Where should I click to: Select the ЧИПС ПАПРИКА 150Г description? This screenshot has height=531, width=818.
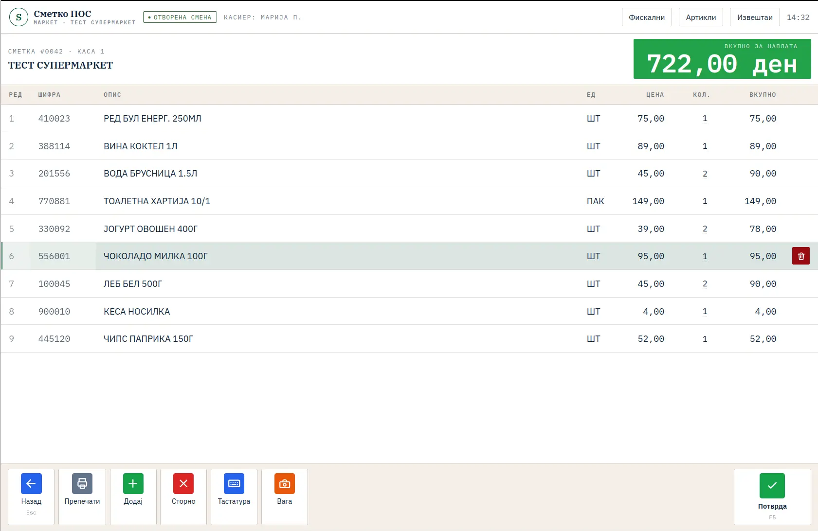[x=148, y=339]
